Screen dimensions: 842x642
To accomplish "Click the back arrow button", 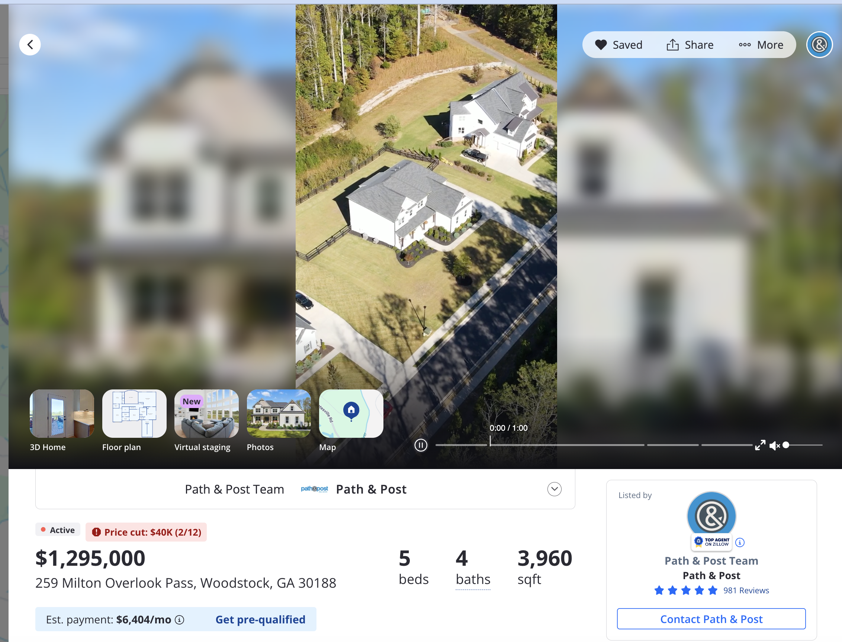I will pos(30,45).
